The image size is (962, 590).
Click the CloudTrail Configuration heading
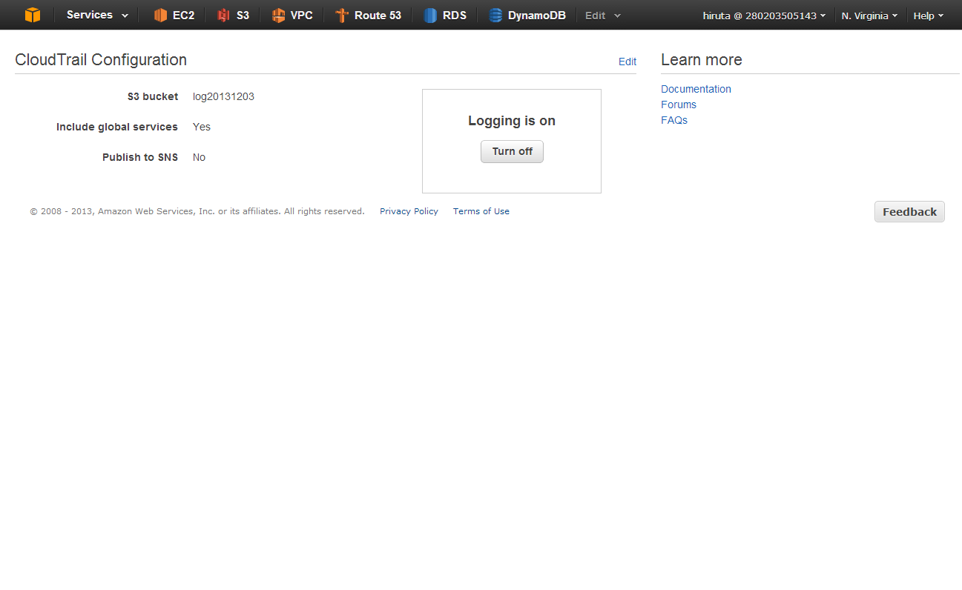[101, 60]
